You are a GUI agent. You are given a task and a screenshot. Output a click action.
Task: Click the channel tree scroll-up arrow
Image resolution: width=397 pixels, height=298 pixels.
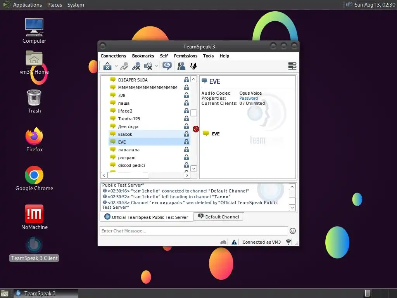tap(193, 79)
